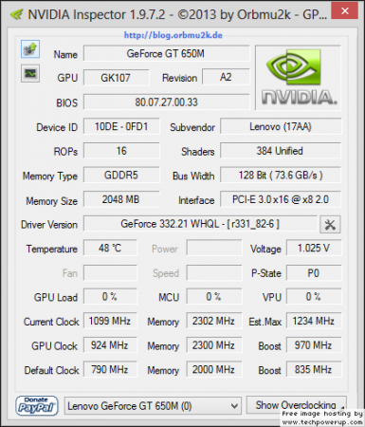365x427 pixels.
Task: Click the Driver Version field GeForce 332.21 WHQL
Action: tap(200, 224)
